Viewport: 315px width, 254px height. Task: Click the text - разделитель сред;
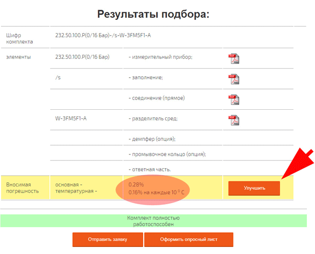pos(153,118)
